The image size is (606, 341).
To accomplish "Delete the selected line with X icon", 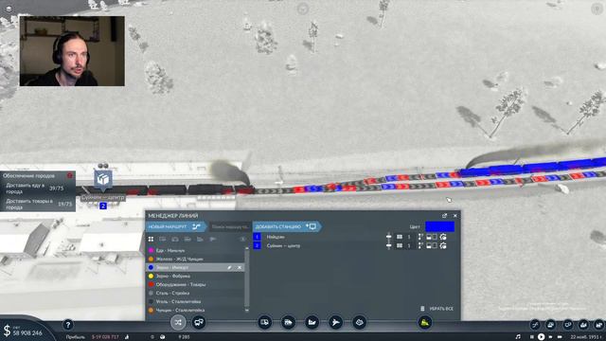I will point(240,267).
